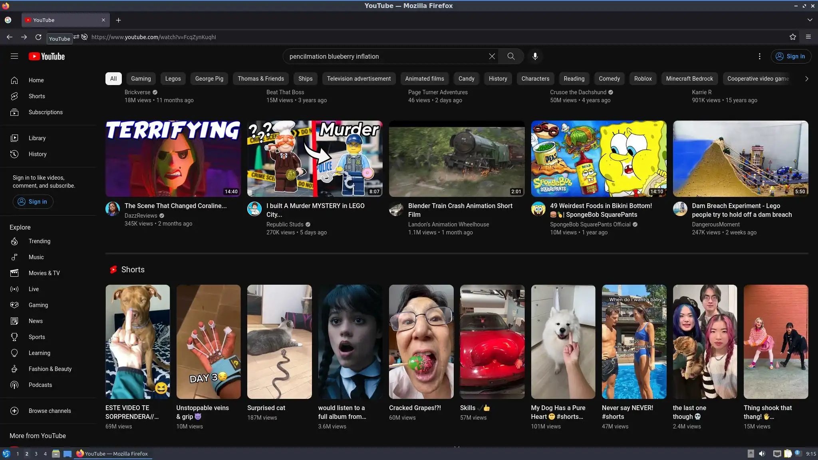Toggle the volume icon in system tray
The height and width of the screenshot is (460, 818).
click(762, 454)
